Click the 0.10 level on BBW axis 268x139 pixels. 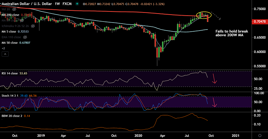[x=257, y=124]
